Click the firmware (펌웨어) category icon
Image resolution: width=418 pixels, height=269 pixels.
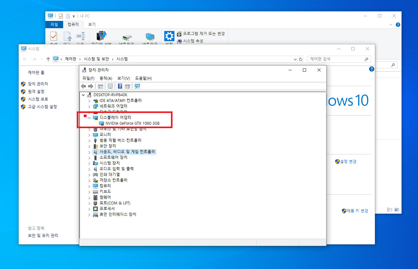[x=95, y=197]
